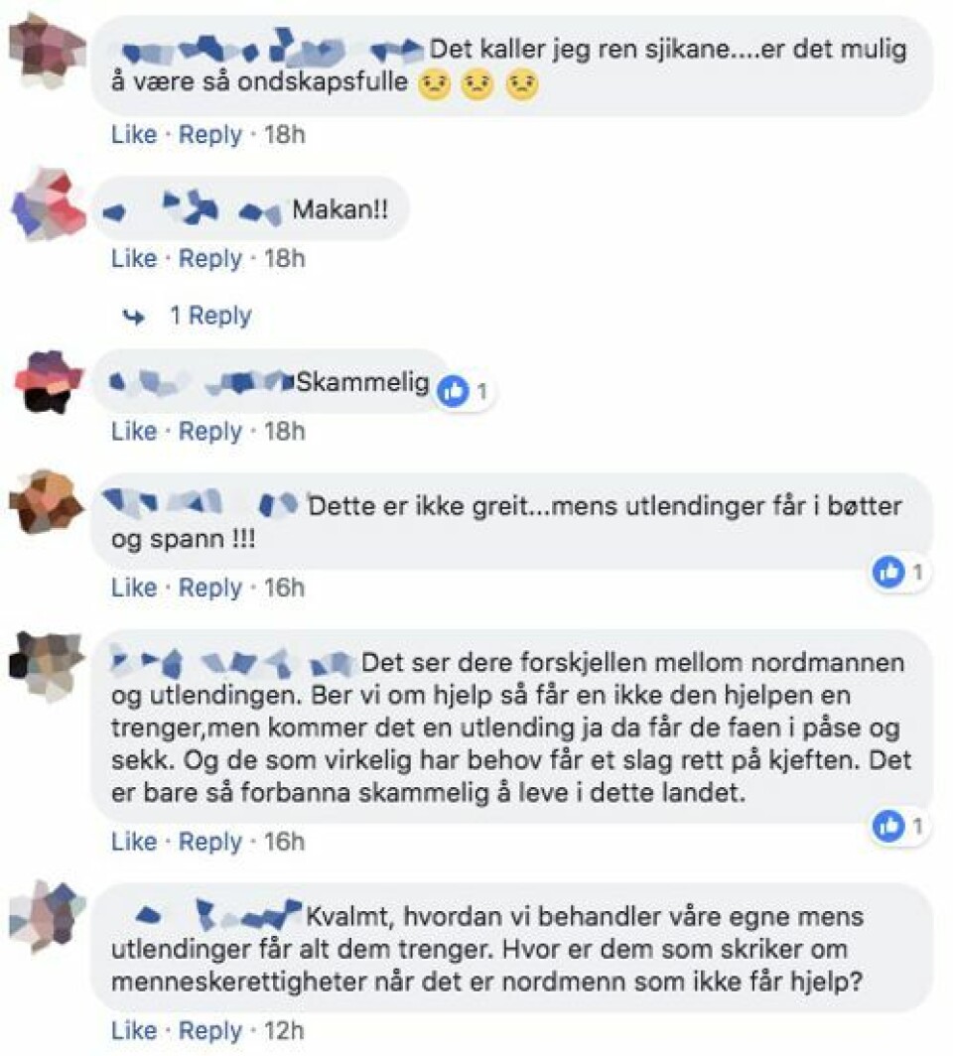Like the "Kvalmt, hvordan vi behandler" comment
The image size is (953, 1056).
point(133,1031)
